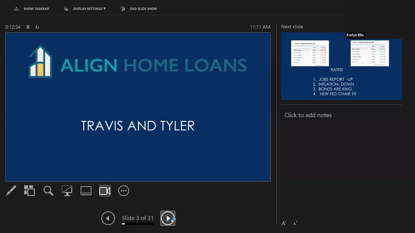Click the Karlyn Ellis name label
The image size is (415, 233).
[x=355, y=35]
